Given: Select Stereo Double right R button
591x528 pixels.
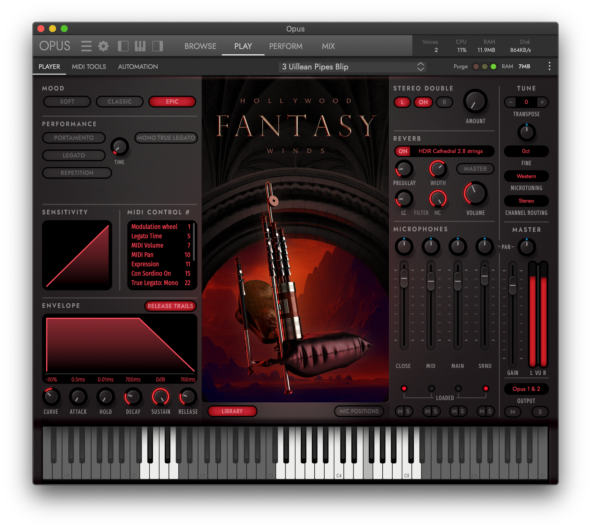Looking at the screenshot, I should pyautogui.click(x=444, y=102).
